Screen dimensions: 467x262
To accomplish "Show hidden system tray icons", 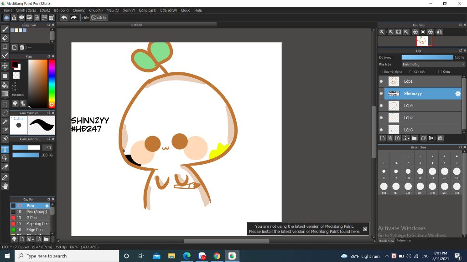I will (387, 256).
